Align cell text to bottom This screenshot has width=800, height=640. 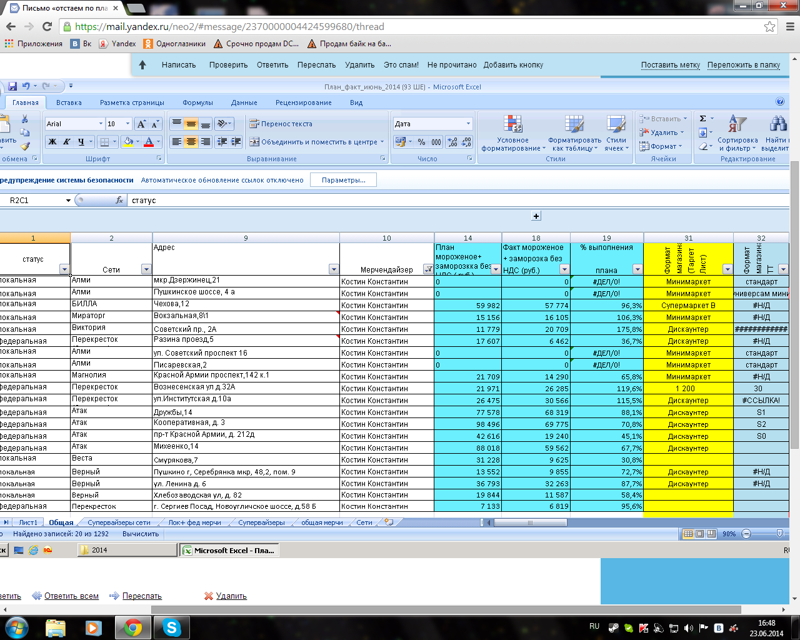(206, 124)
